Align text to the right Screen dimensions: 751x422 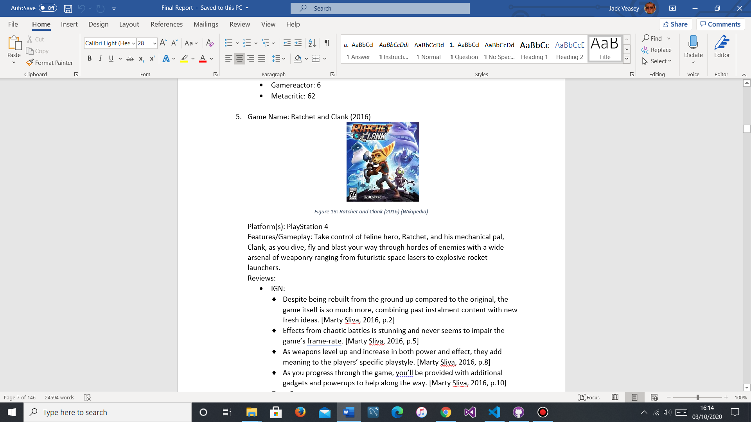(x=251, y=59)
